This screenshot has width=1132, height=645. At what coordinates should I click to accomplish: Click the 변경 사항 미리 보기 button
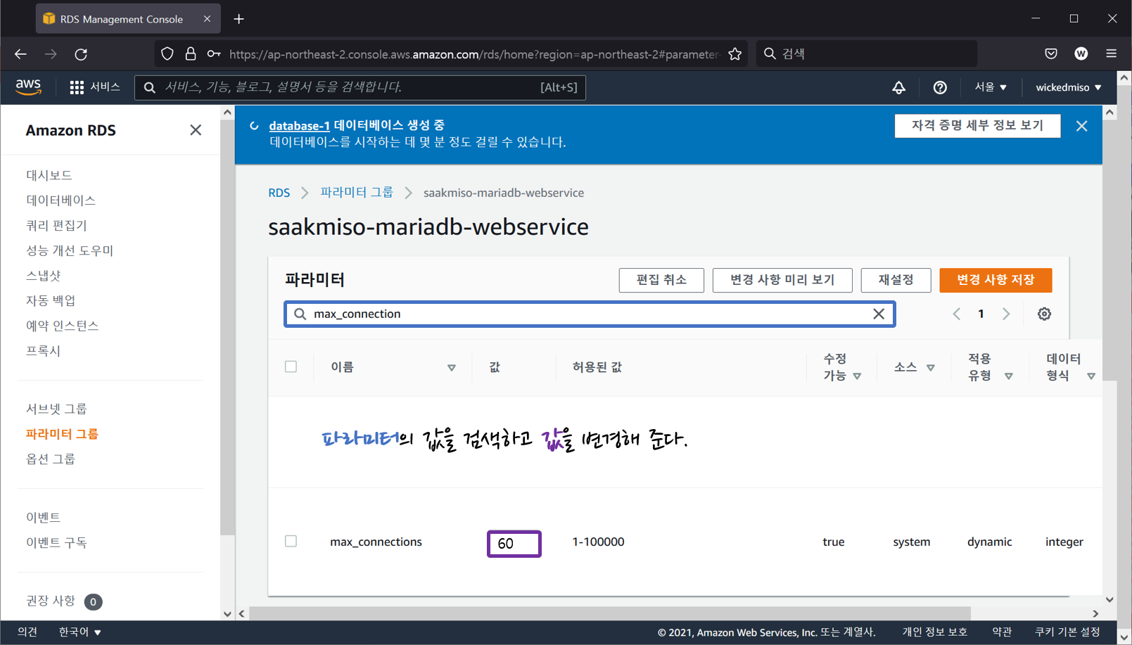tap(782, 280)
